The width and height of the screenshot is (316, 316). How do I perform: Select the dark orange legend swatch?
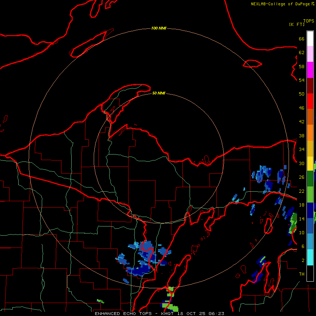(310, 117)
